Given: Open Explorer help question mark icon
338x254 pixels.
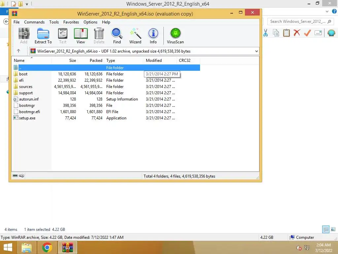Looking at the screenshot, I should coord(334,12).
